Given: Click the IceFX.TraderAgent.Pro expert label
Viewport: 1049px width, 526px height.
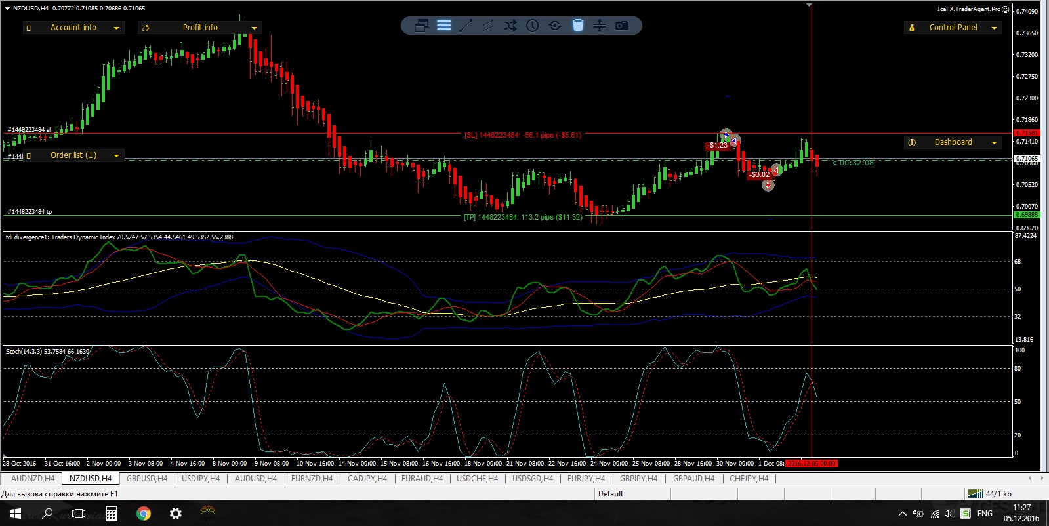Looking at the screenshot, I should [972, 9].
